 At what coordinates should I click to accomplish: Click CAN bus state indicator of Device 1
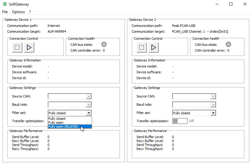pos(104,45)
